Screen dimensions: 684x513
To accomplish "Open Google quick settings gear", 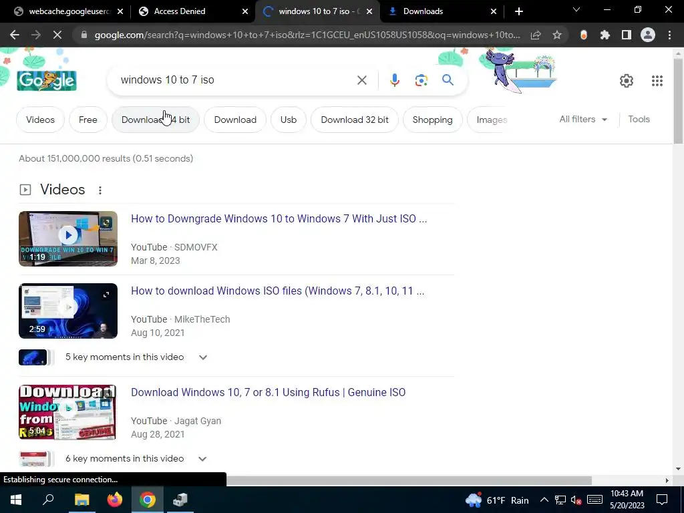I will pos(627,81).
